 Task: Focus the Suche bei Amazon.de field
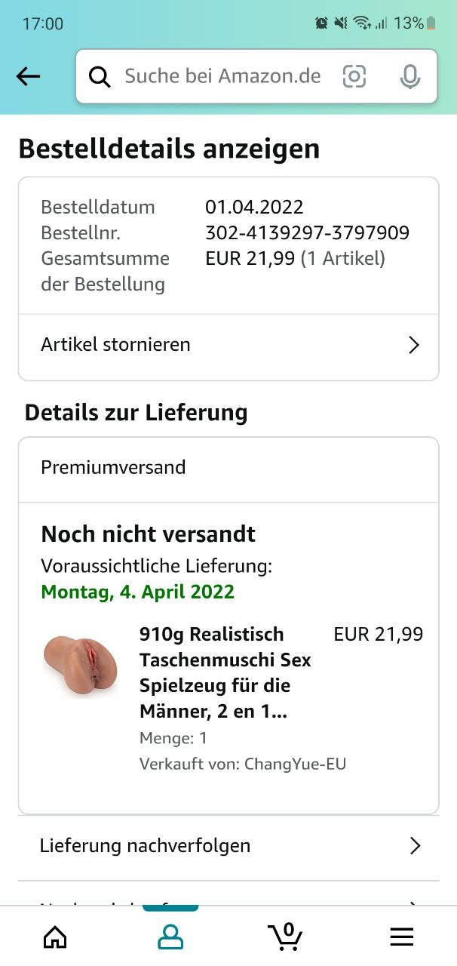coord(222,76)
